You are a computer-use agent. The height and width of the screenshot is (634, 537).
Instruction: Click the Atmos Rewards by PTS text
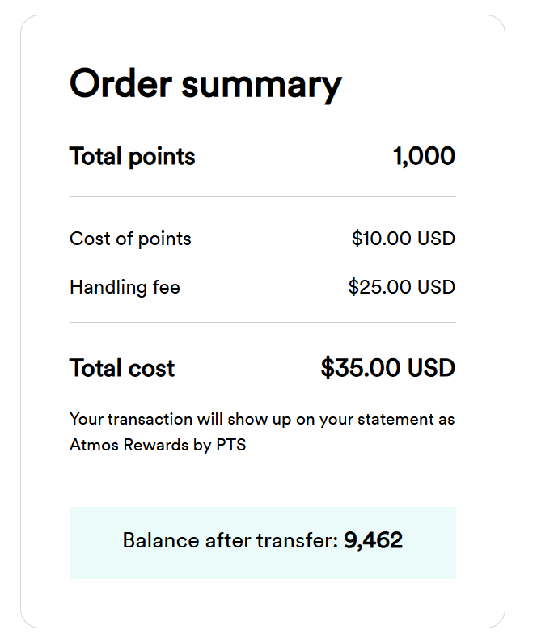(x=158, y=445)
